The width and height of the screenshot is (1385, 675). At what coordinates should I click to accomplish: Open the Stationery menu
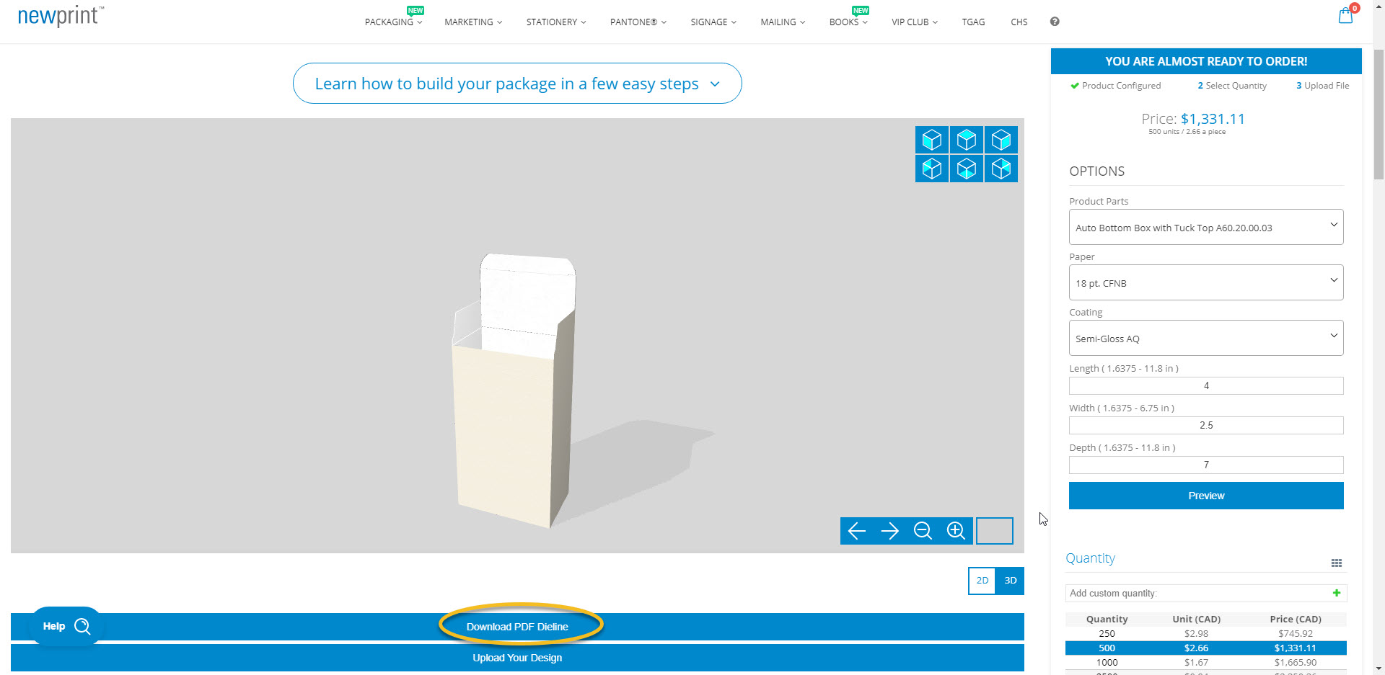click(x=556, y=22)
